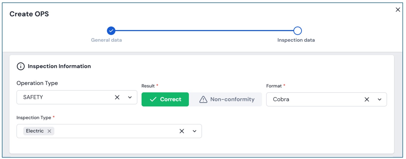
Task: Clear the SAFETY operation type selection
Action: (117, 97)
